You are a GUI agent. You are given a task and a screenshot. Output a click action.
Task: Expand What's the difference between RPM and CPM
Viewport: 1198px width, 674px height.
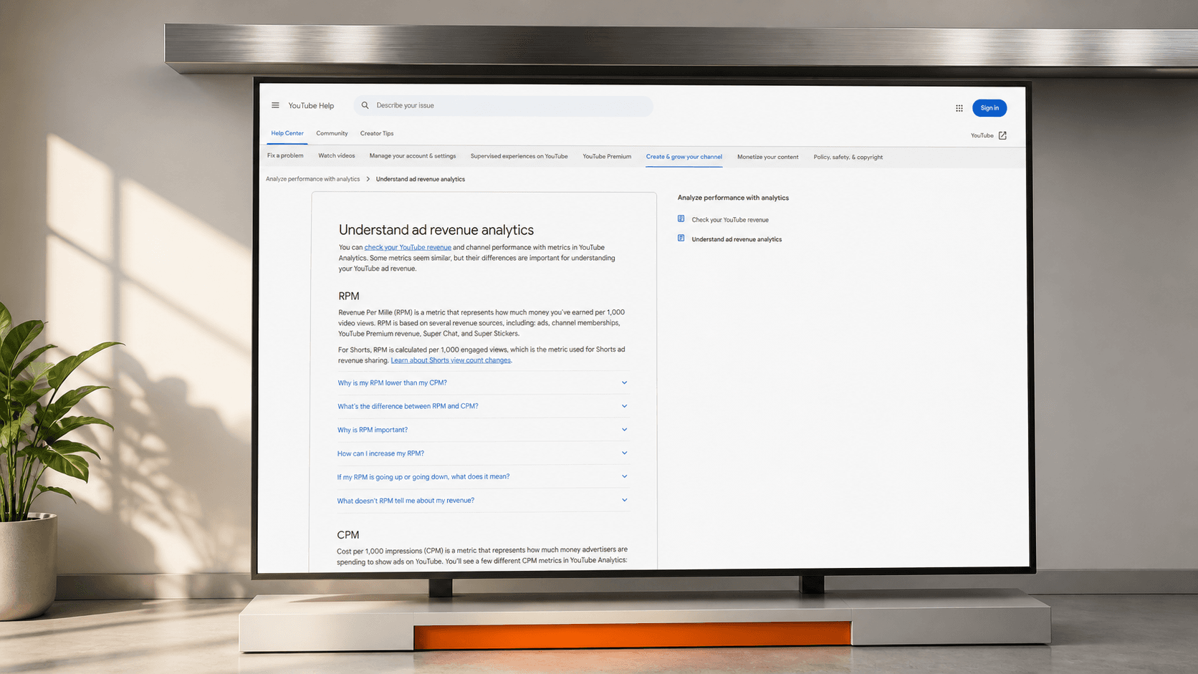click(483, 406)
